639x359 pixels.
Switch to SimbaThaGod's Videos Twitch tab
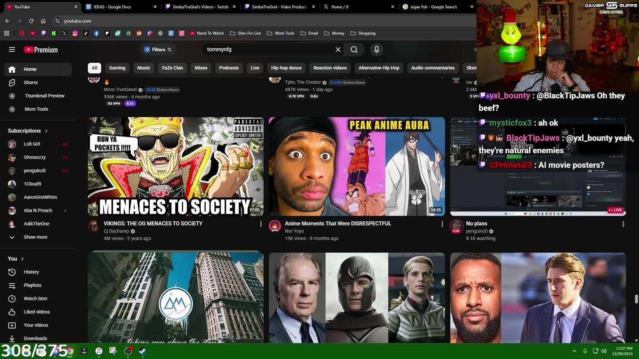tap(200, 7)
